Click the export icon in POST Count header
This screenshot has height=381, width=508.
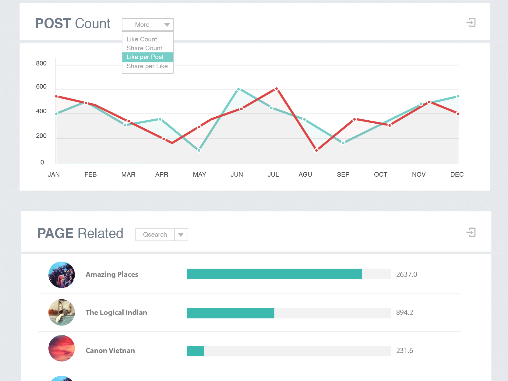pyautogui.click(x=471, y=22)
